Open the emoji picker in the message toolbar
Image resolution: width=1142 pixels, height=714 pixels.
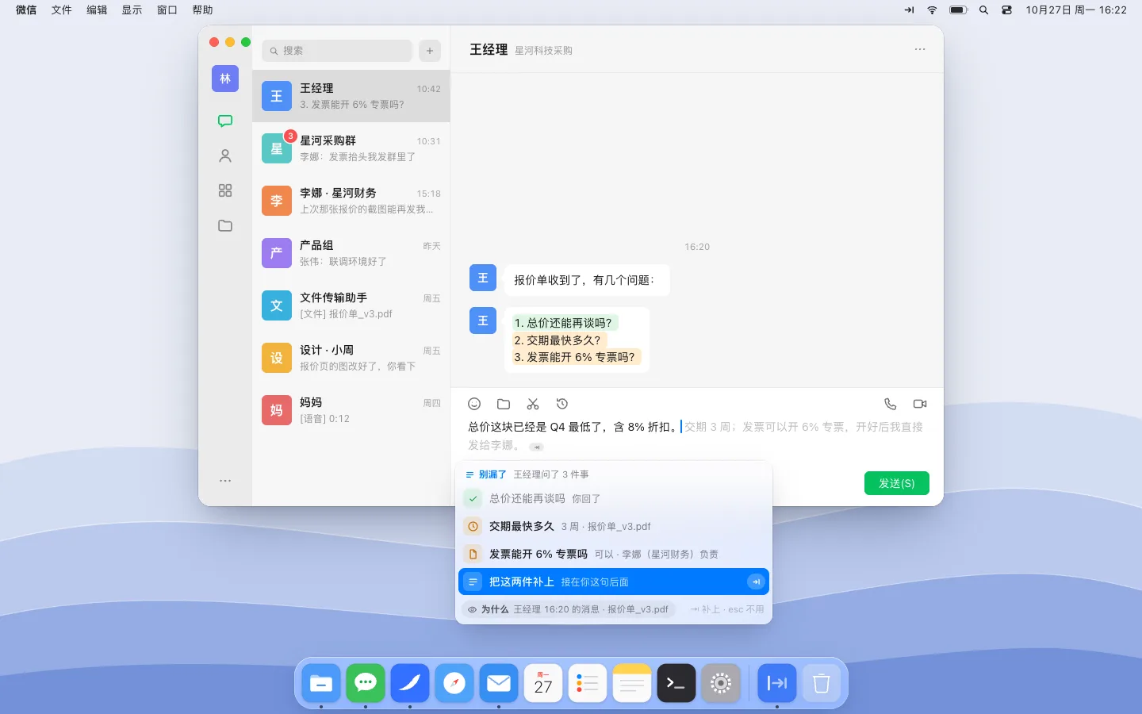click(474, 404)
